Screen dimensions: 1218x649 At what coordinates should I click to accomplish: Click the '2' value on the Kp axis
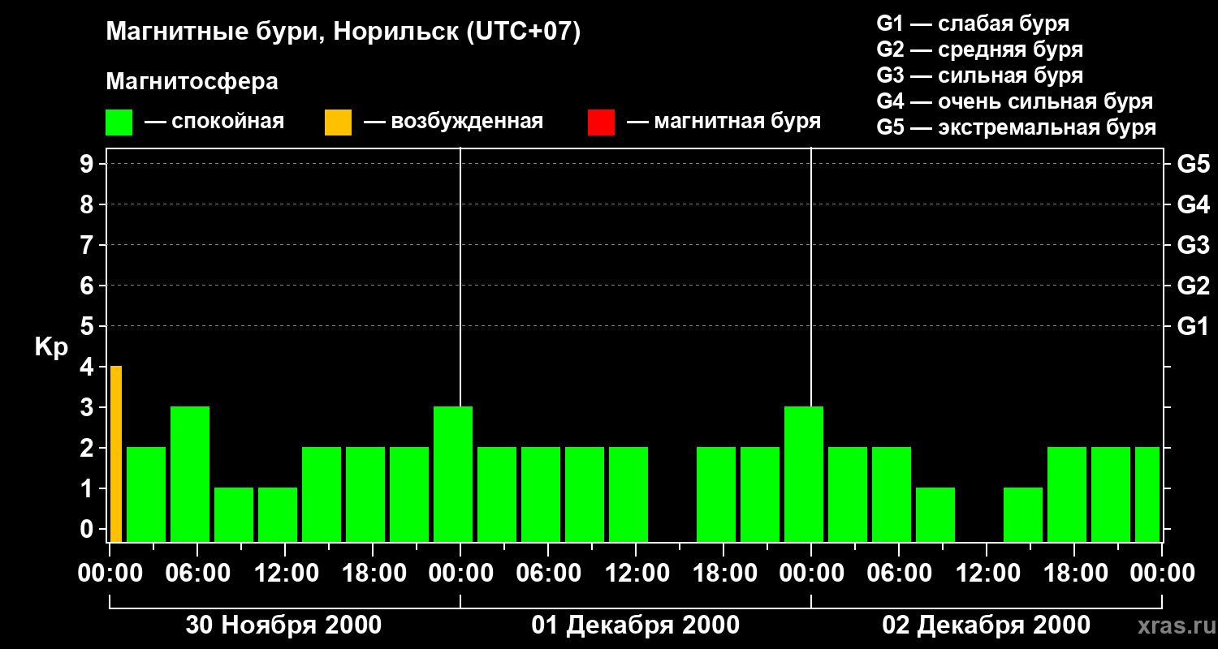[x=89, y=449]
